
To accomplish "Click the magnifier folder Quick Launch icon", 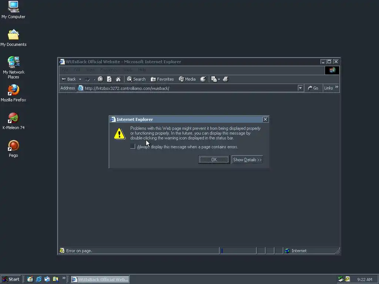I will point(56,279).
